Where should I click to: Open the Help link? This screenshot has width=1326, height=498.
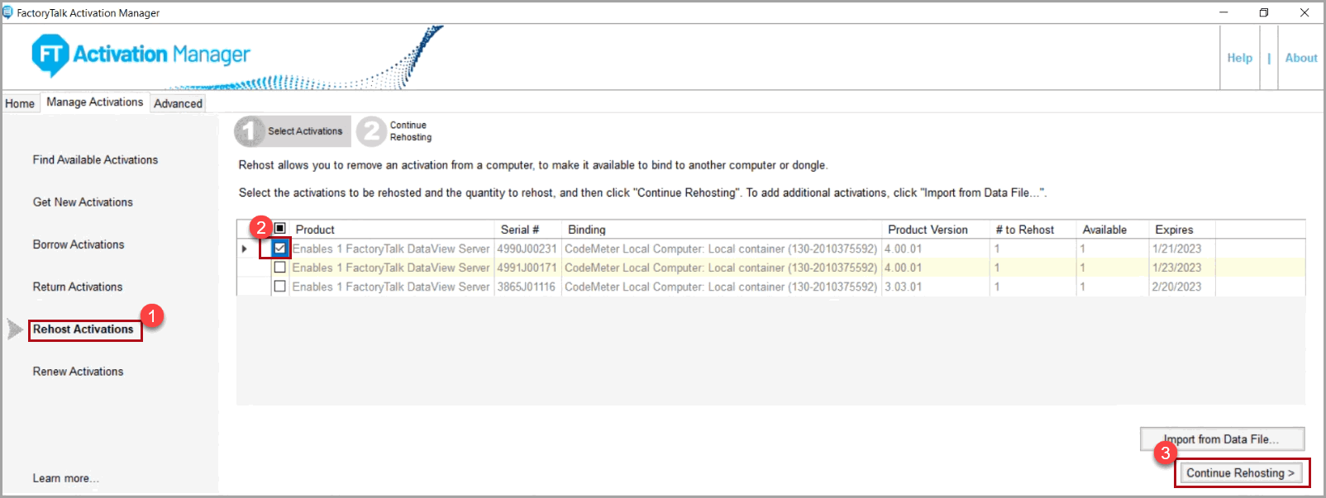(1239, 58)
